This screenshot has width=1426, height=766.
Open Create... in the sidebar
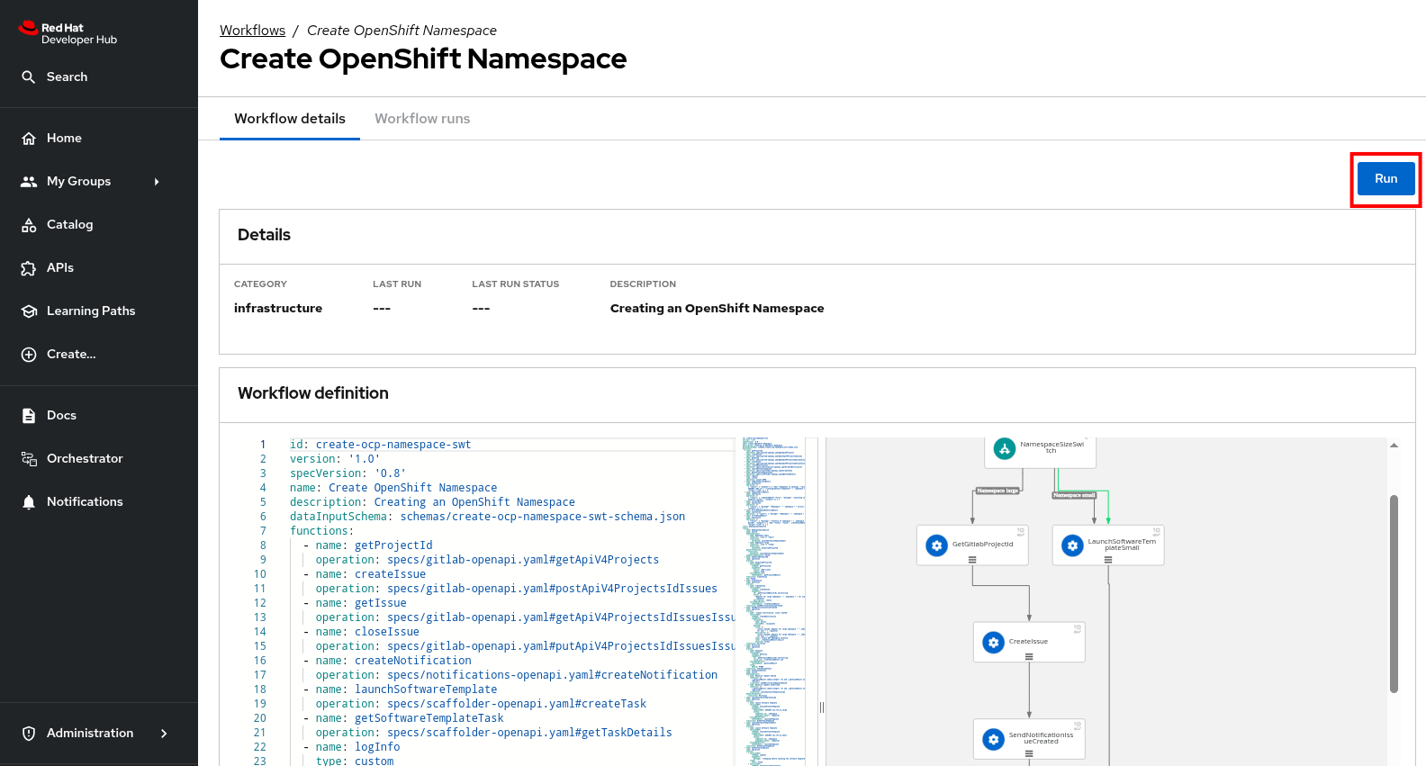[99, 355]
